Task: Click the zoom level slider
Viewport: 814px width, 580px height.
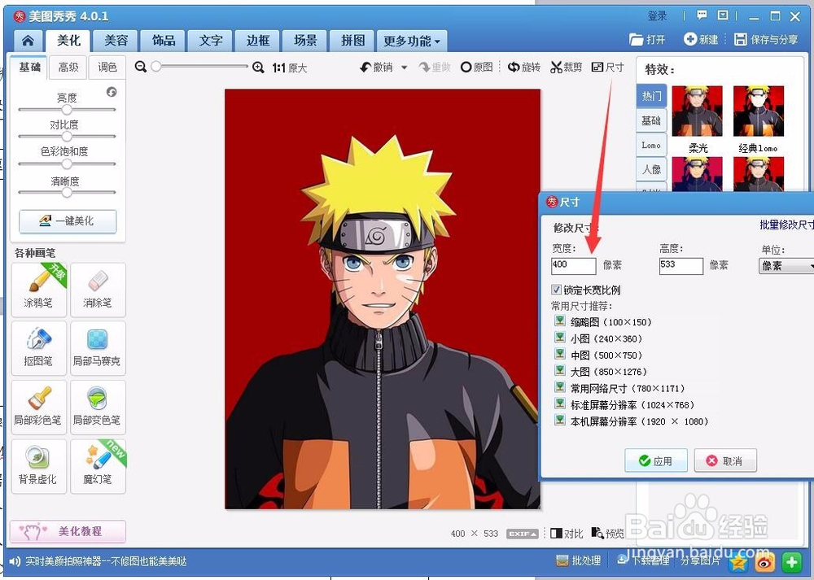Action: [x=200, y=67]
